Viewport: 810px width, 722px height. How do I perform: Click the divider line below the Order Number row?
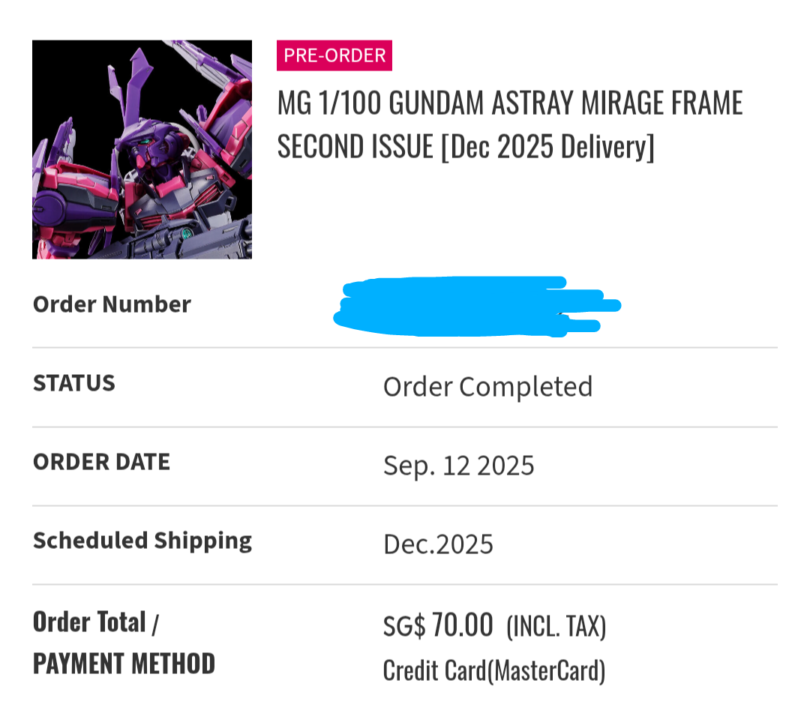pos(405,348)
